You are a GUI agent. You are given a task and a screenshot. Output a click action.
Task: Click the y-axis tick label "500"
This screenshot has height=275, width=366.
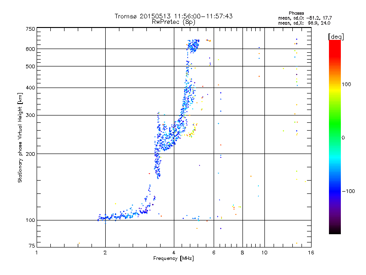pos(30,66)
